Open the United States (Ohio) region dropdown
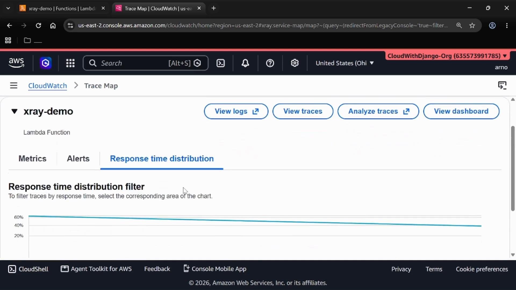Image resolution: width=516 pixels, height=290 pixels. coord(345,63)
